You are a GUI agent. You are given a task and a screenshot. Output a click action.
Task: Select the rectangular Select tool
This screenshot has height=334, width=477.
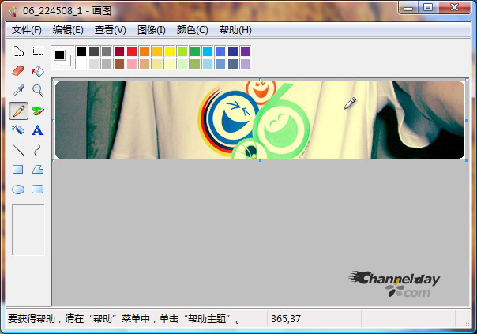[38, 51]
